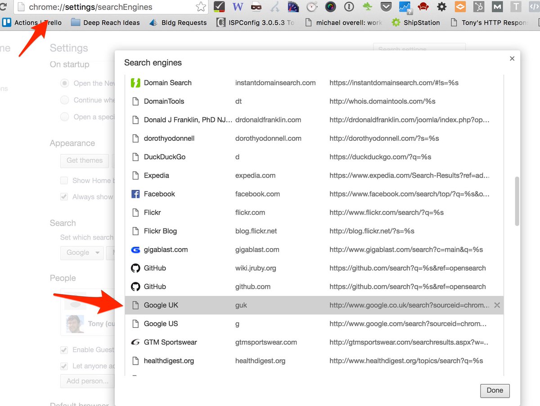
Task: Click the GTM Sportswear row favicon
Action: (x=135, y=342)
